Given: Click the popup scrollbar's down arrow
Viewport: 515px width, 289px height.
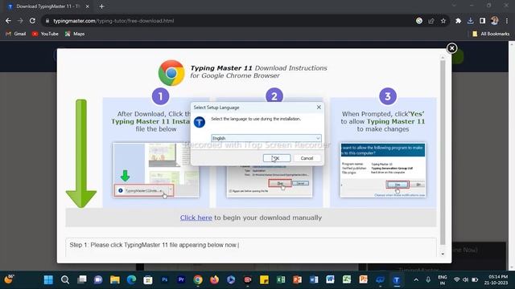Looking at the screenshot, I should point(443,254).
